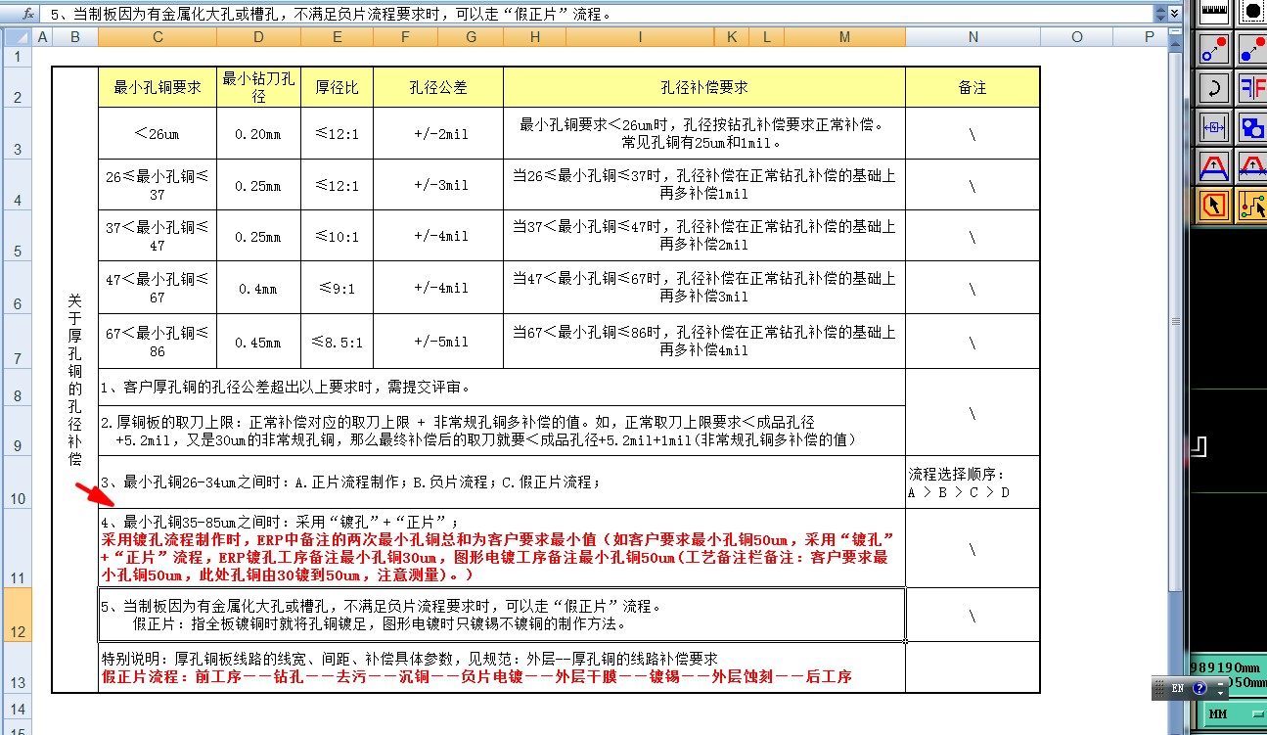This screenshot has width=1267, height=735.
Task: Click the 最小钻刀孔径 header cell
Action: coord(258,87)
